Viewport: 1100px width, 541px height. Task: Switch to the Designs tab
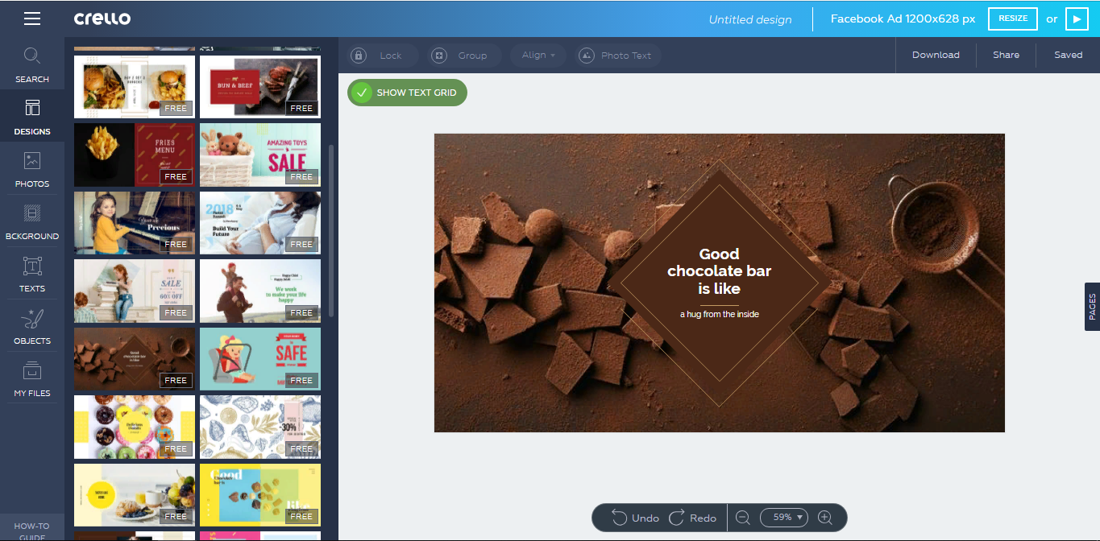coord(32,118)
